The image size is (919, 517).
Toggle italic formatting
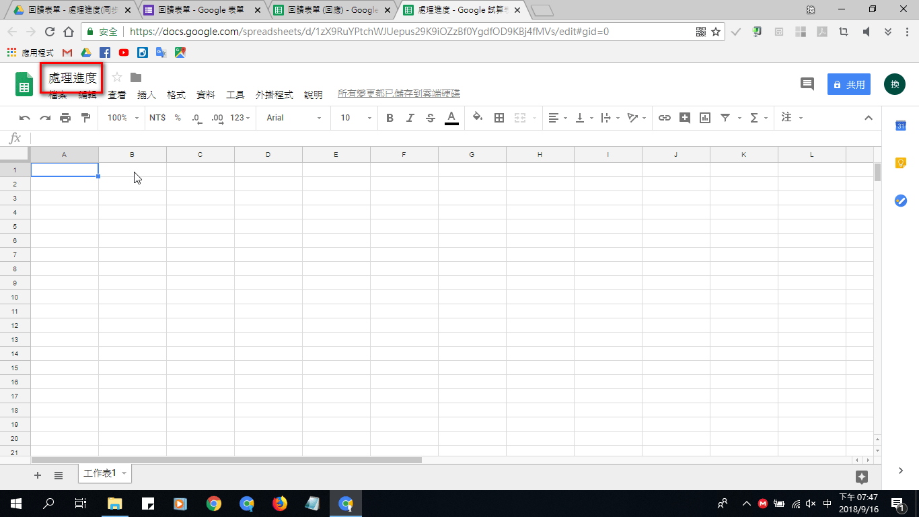[410, 118]
